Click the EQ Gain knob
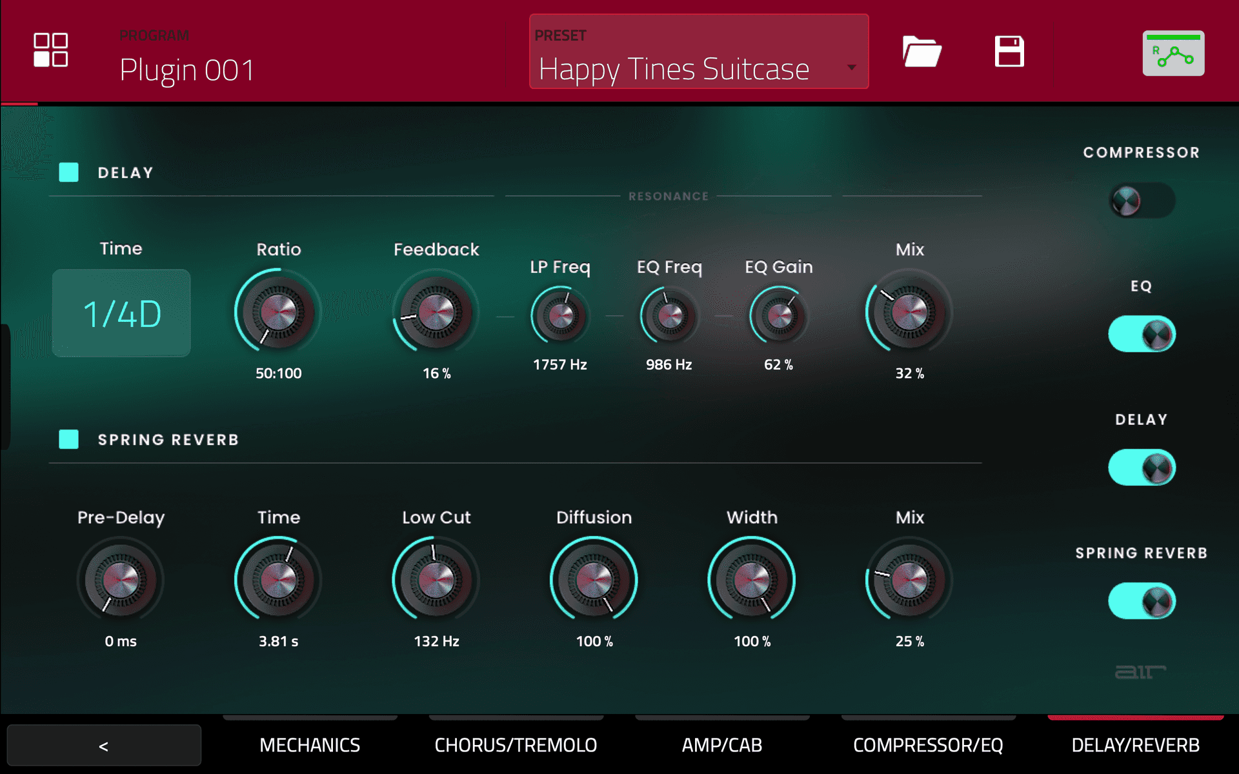This screenshot has width=1239, height=774. (779, 316)
